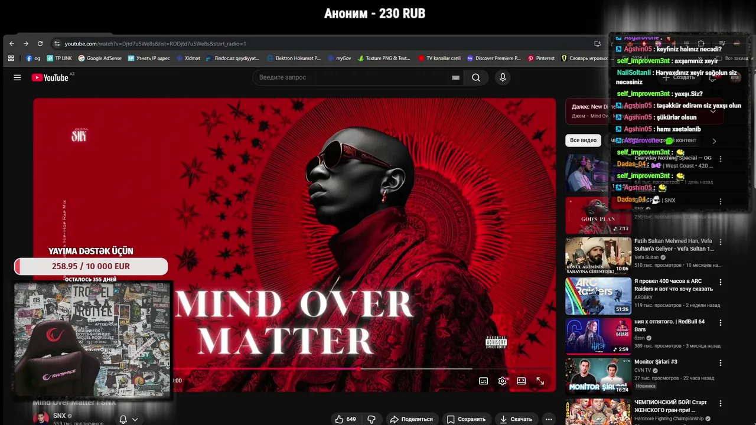Open the SNX channel name link
Image resolution: width=756 pixels, height=425 pixels.
[x=59, y=416]
